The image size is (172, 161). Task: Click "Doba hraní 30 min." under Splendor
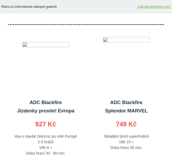point(126,148)
